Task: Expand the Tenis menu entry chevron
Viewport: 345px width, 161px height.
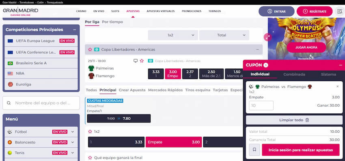Action: [x=73, y=153]
